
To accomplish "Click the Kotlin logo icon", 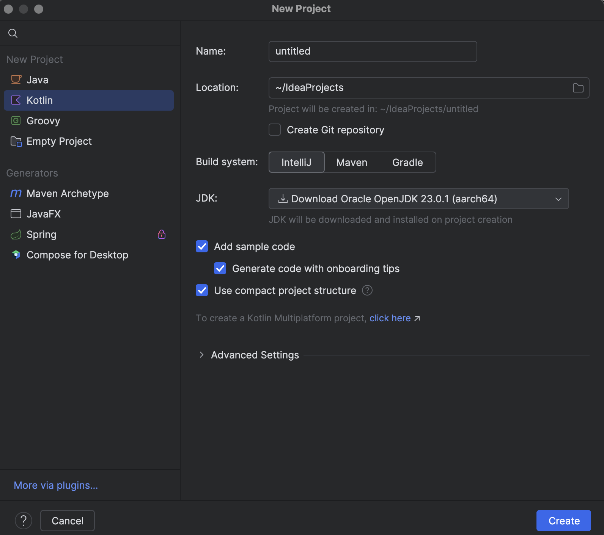I will [x=16, y=100].
